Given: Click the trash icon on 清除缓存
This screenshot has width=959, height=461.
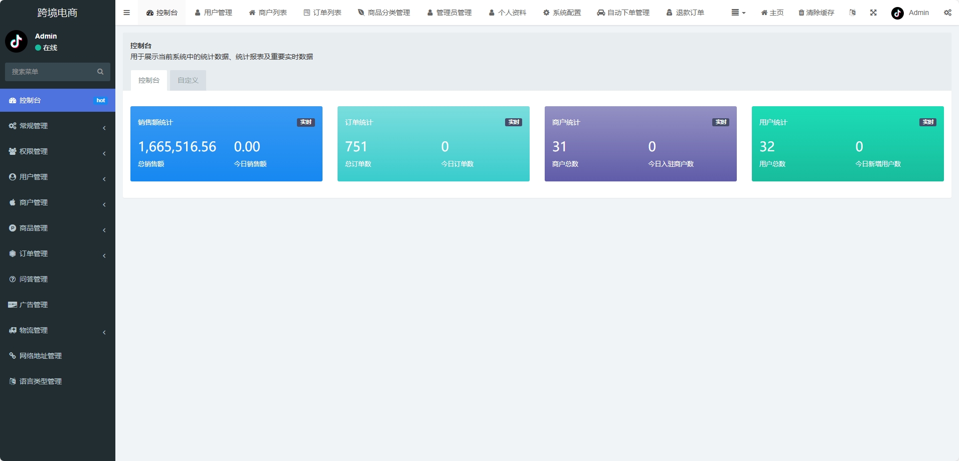Looking at the screenshot, I should coord(801,13).
